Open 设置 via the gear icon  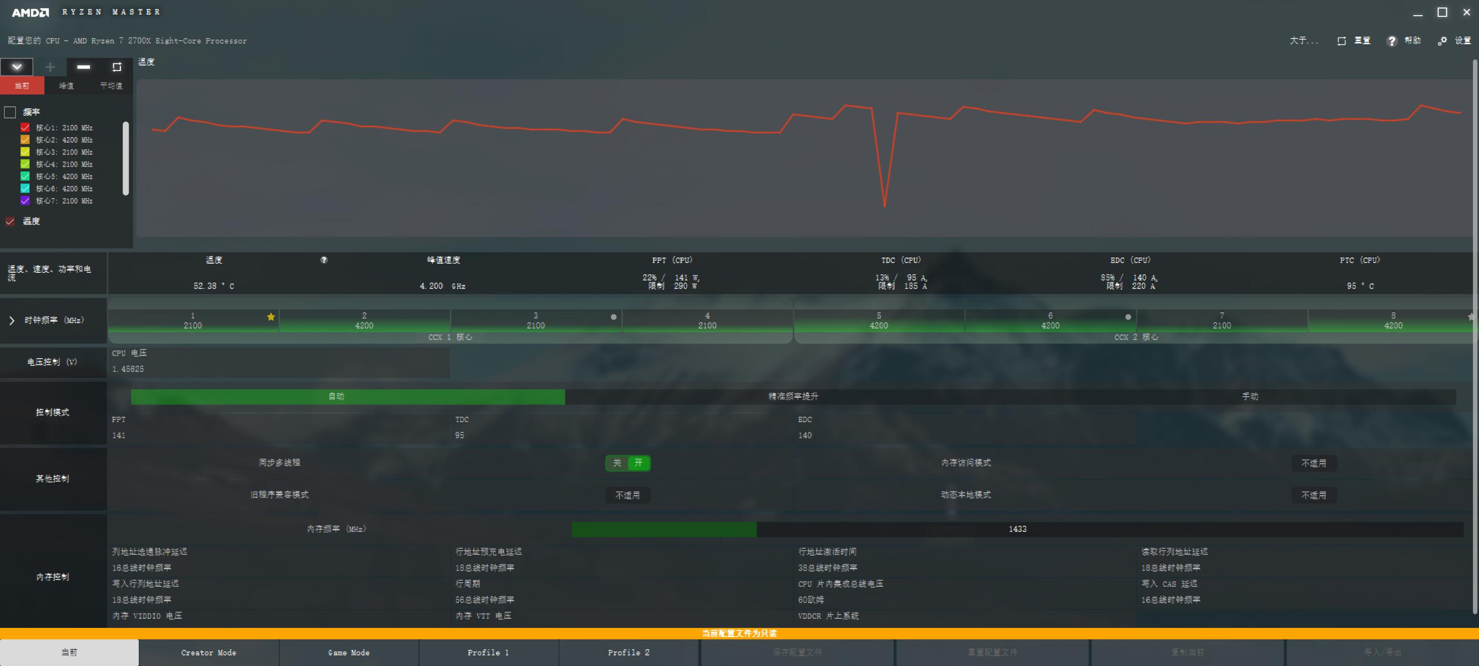[x=1442, y=41]
